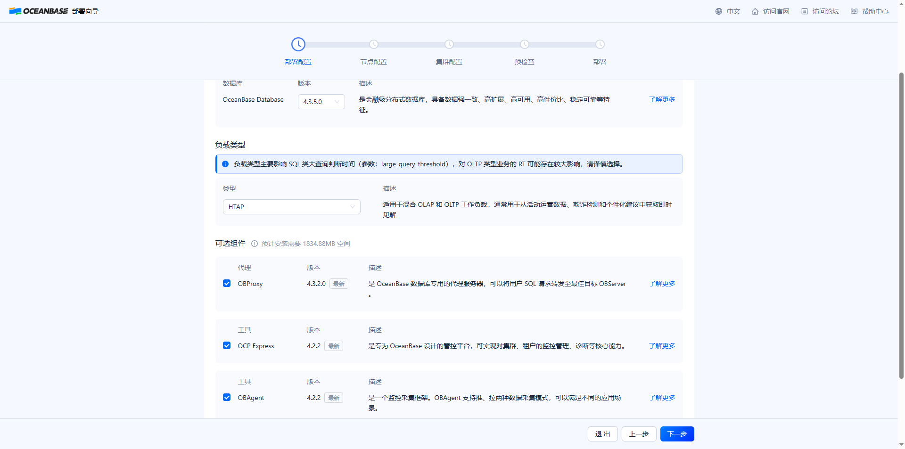Click the info icon in the 负载类型 banner
The height and width of the screenshot is (449, 905).
tap(225, 164)
